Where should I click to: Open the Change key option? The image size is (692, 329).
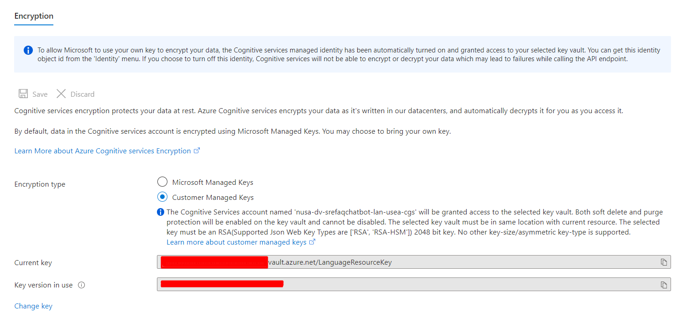(33, 306)
